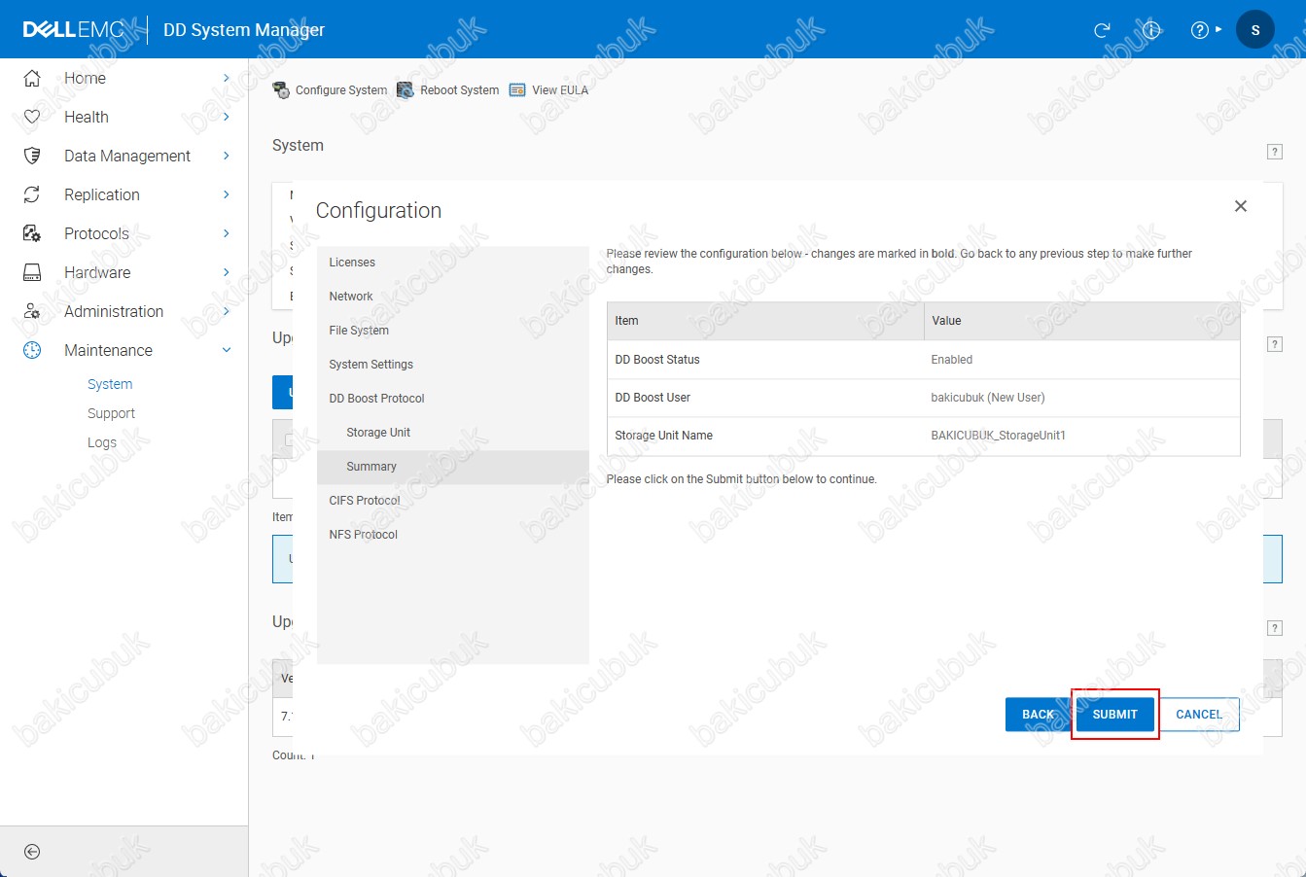The width and height of the screenshot is (1306, 877).
Task: Collapse sidebar using bottom arrow icon
Action: pyautogui.click(x=32, y=852)
